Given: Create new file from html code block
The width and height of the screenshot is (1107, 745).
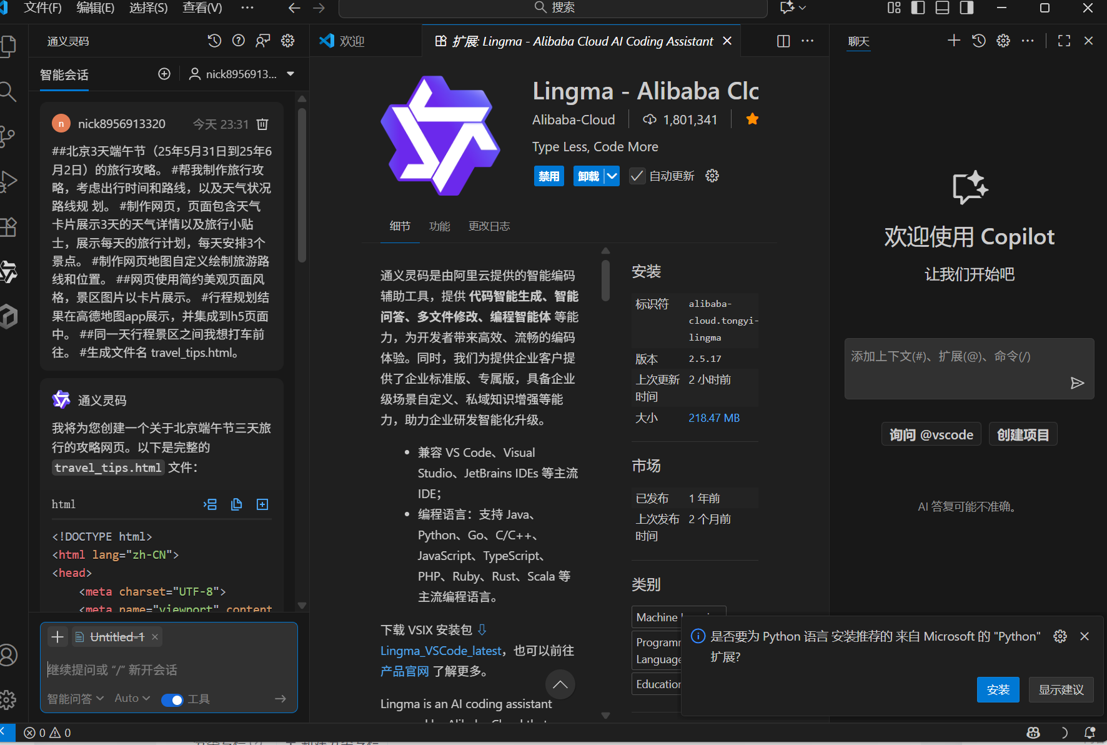Looking at the screenshot, I should pos(263,504).
